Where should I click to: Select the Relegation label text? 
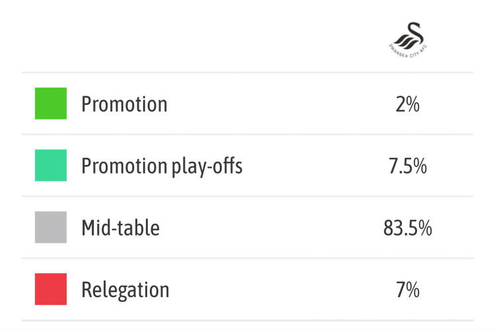click(x=125, y=290)
